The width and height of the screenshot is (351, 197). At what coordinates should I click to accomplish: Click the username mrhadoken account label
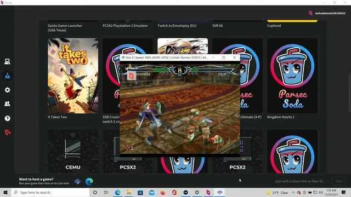pyautogui.click(x=330, y=13)
